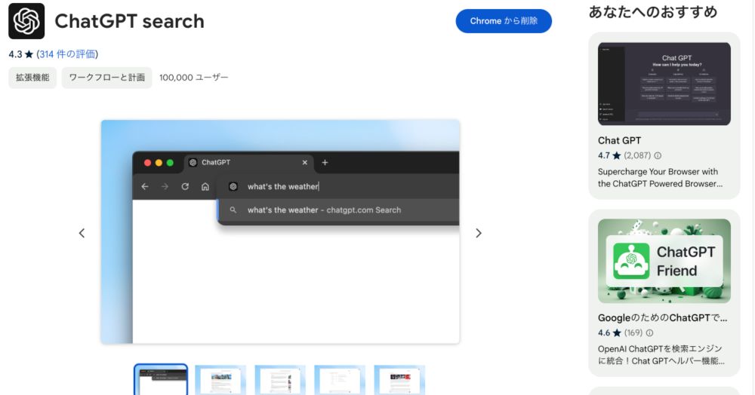Select the fourth screenshot thumbnail
The height and width of the screenshot is (395, 755).
pos(340,380)
